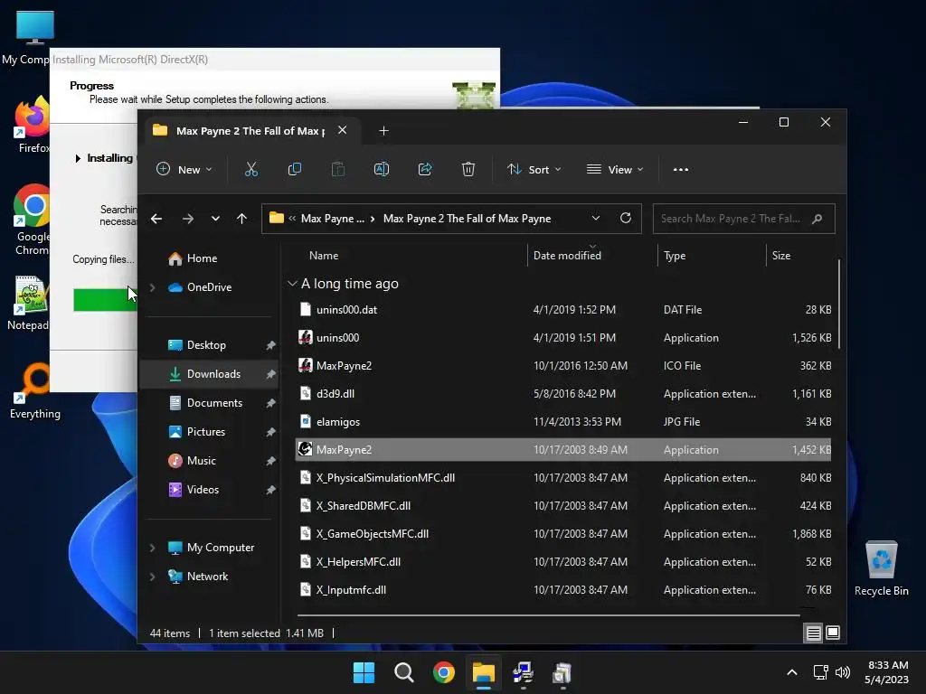926x694 pixels.
Task: Click the Share icon in toolbar
Action: [x=425, y=169]
